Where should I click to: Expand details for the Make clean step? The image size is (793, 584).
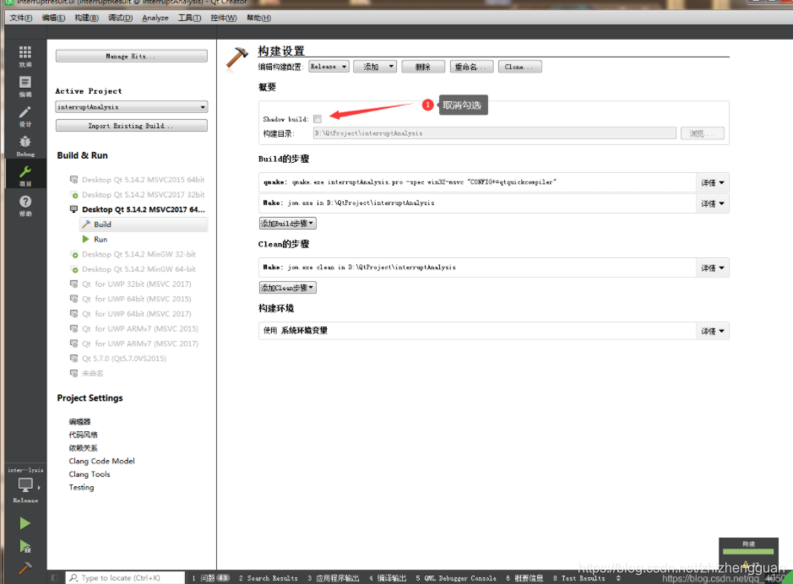pos(712,268)
